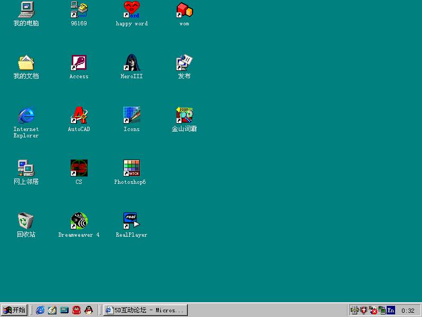Click the pen-and-checkmark quick launch icon
The height and width of the screenshot is (317, 422).
tap(52, 310)
